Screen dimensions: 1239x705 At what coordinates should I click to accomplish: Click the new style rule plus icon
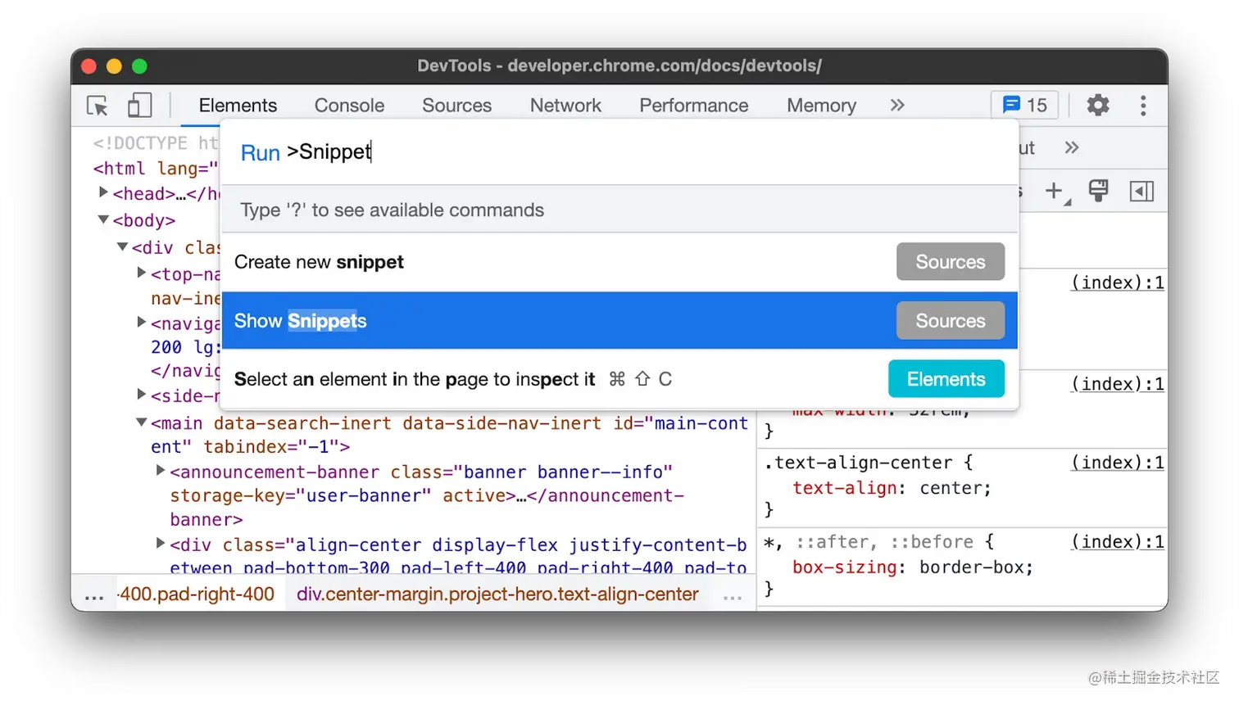(1055, 192)
